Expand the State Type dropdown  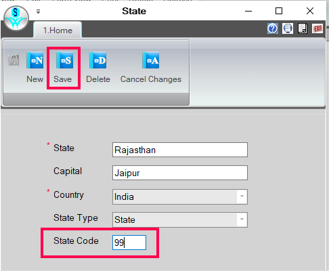click(x=242, y=220)
